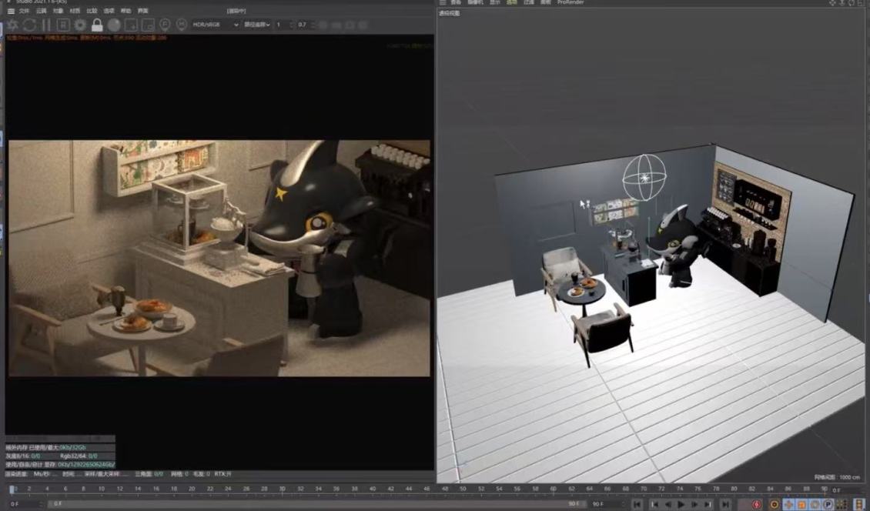Click the field showing value 1
870x511 pixels.
283,25
